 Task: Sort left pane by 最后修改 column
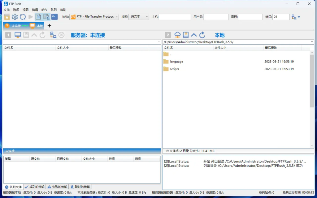pyautogui.click(x=128, y=48)
